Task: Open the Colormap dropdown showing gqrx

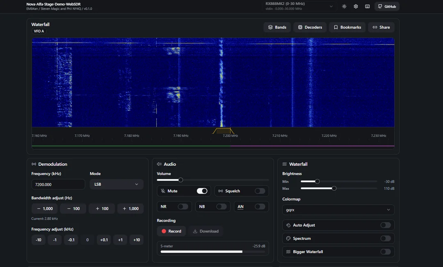Action: (x=338, y=210)
